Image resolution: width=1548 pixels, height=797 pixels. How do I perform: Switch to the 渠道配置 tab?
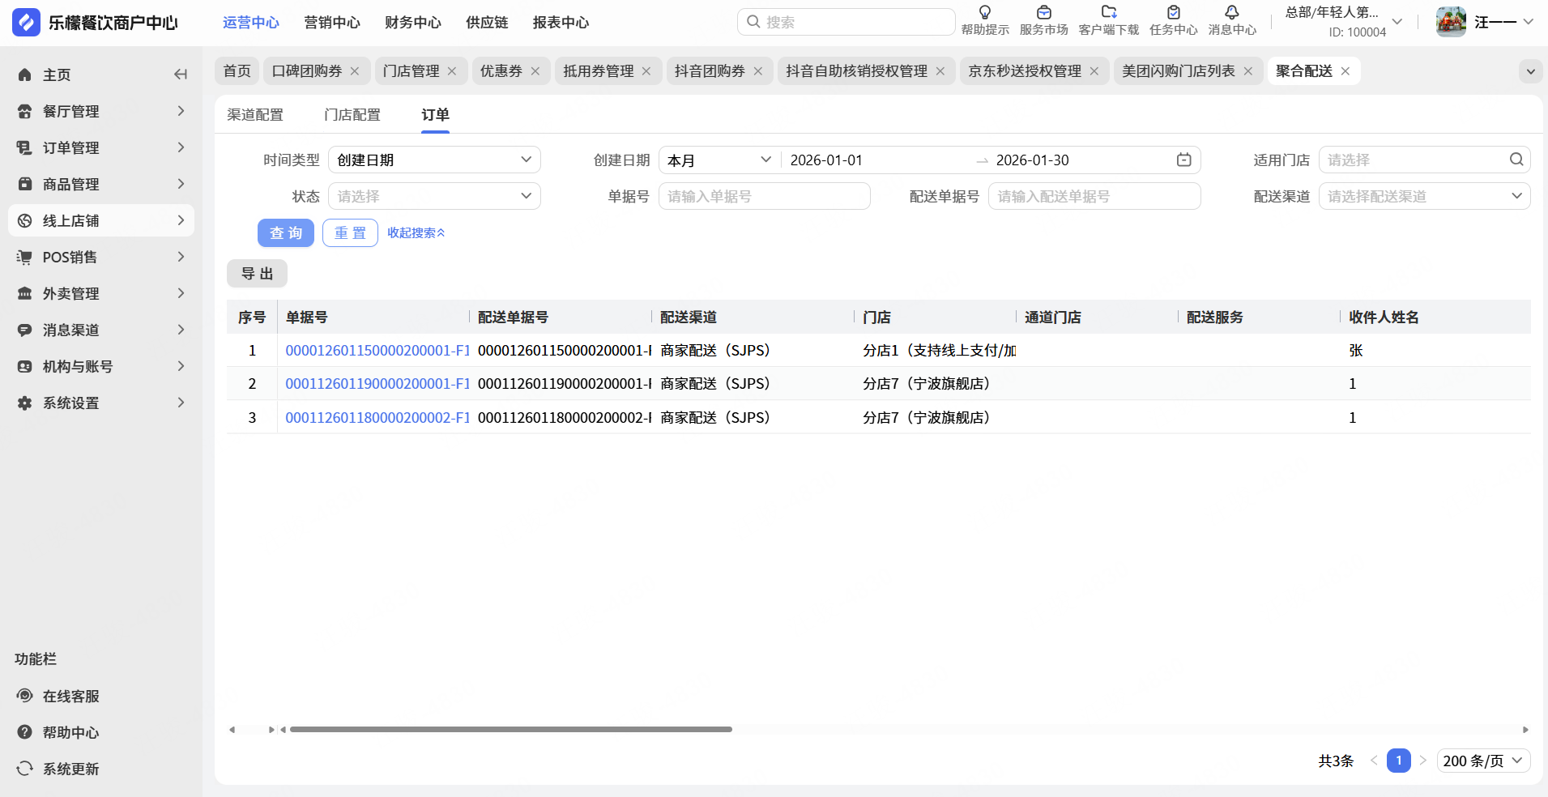click(x=255, y=115)
